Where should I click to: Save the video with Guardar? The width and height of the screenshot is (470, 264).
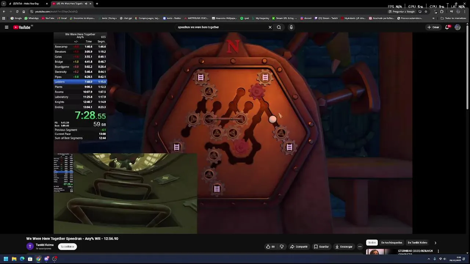tap(321, 247)
